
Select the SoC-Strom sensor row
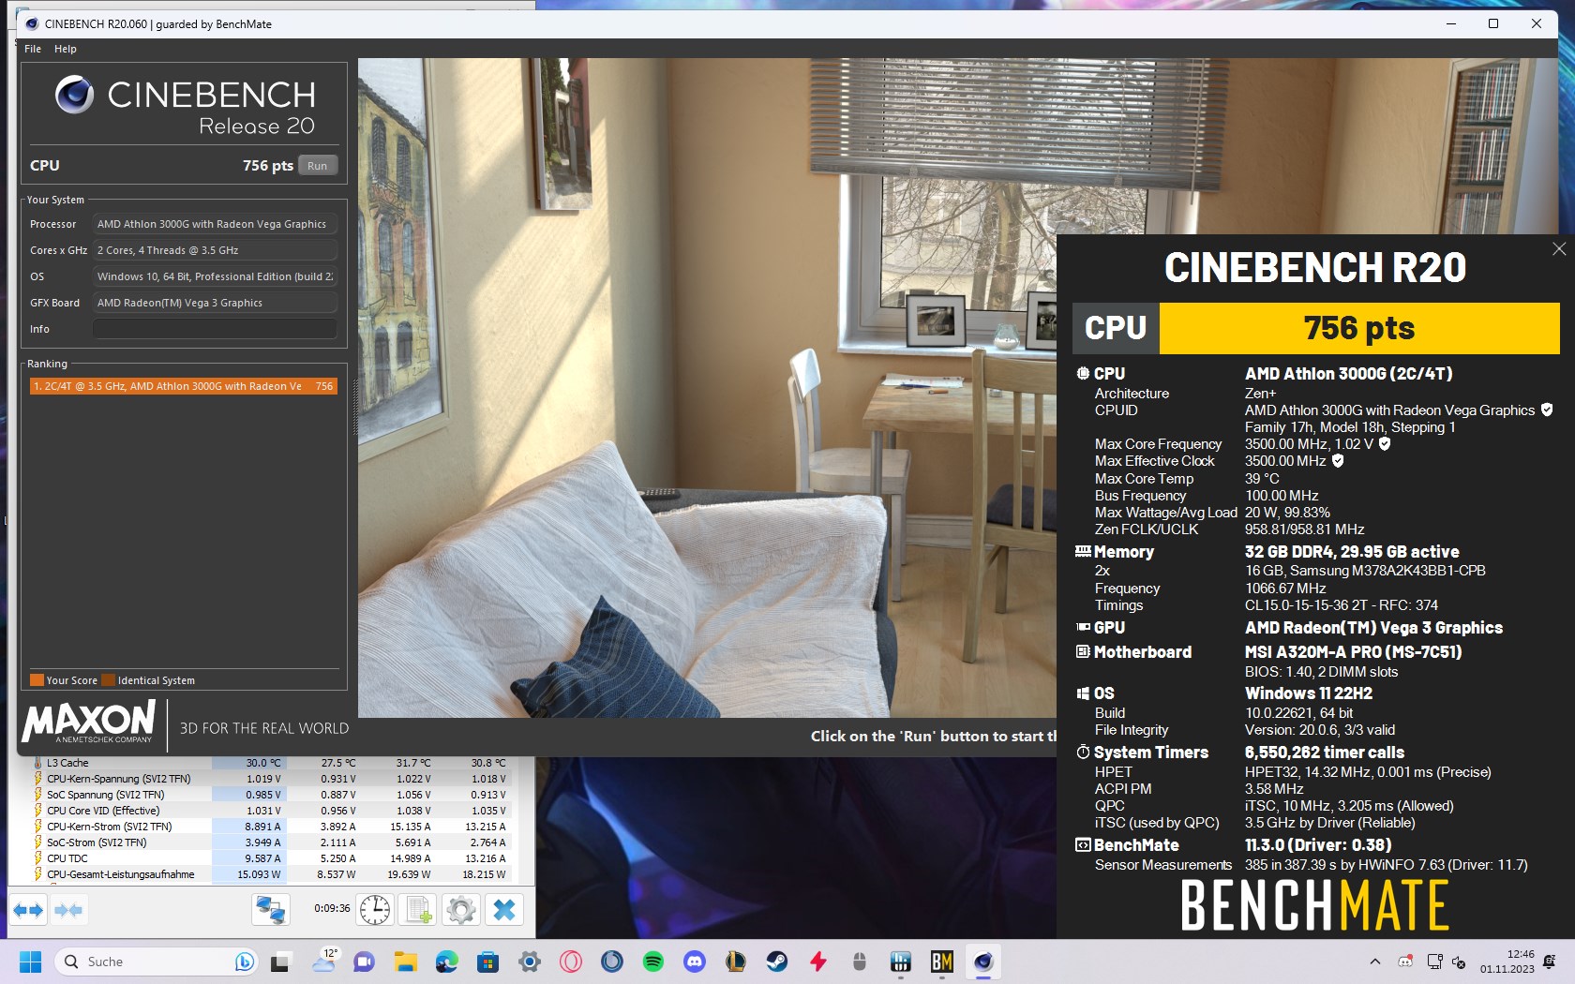coord(271,842)
